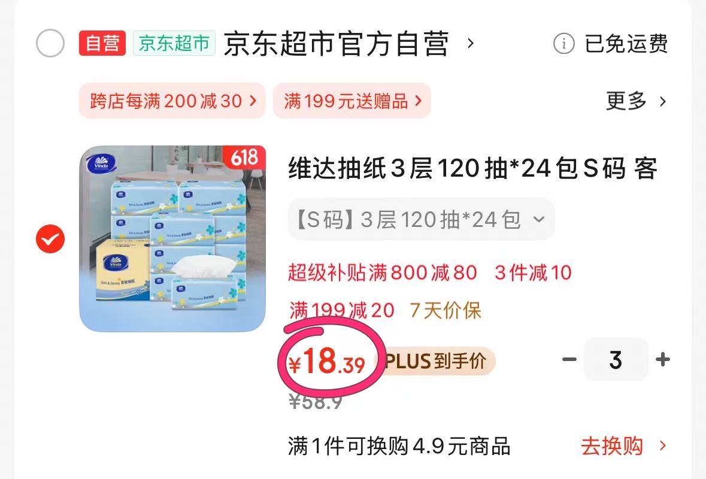Open the 【S码】3层120抽*24包 spec dropdown
Screen dimensions: 706x479
tap(421, 219)
